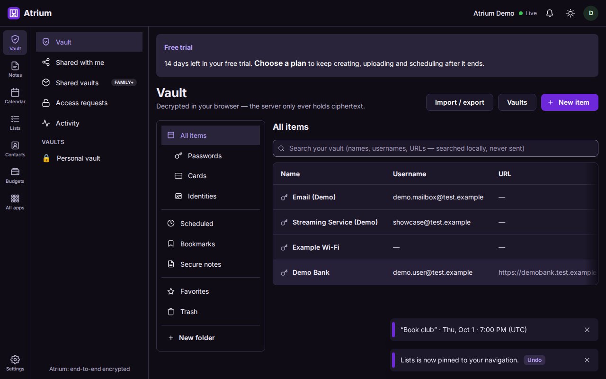This screenshot has width=606, height=379.
Task: Click the FAMILY+ badge
Action: point(124,82)
